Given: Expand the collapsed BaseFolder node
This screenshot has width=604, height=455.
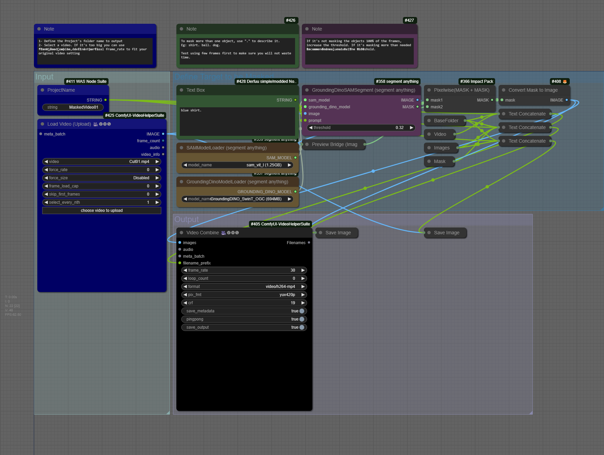Looking at the screenshot, I should point(429,121).
